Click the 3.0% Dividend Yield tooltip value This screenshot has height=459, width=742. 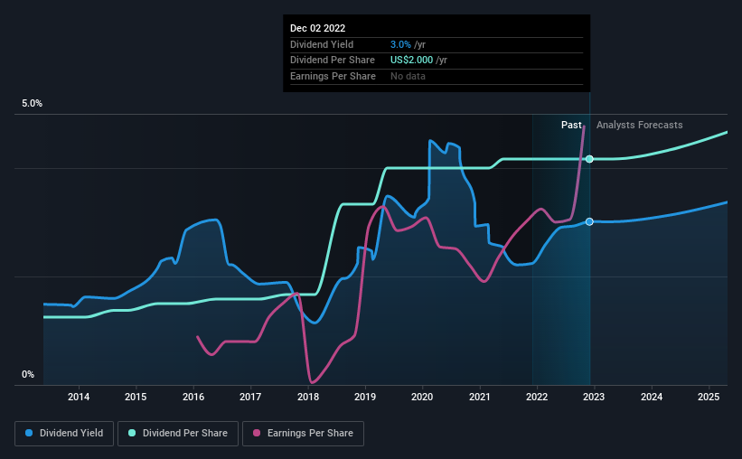pyautogui.click(x=400, y=44)
